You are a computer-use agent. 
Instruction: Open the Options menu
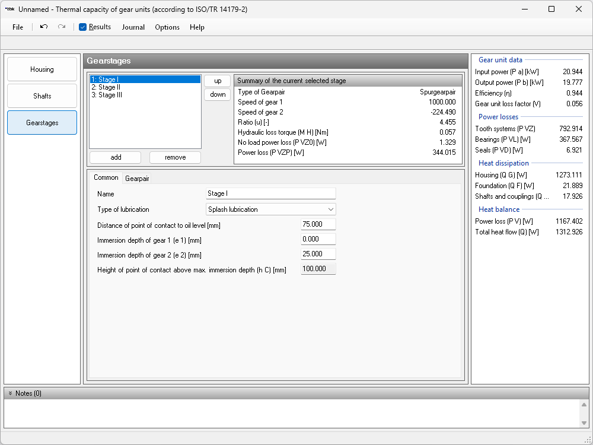point(167,27)
